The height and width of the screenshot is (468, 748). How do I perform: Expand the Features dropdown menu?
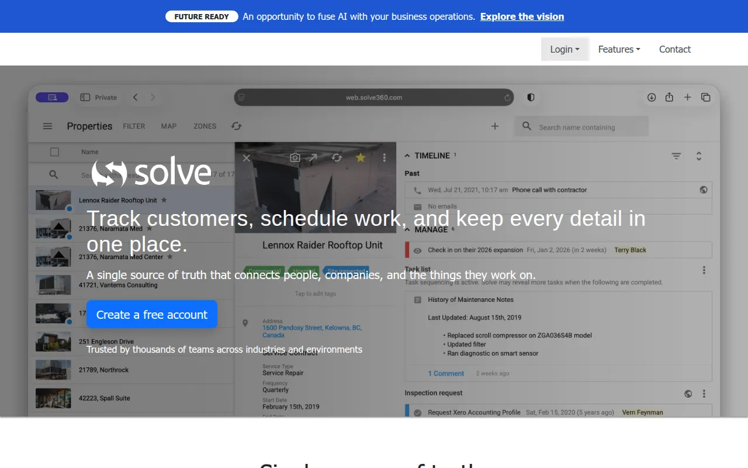619,49
